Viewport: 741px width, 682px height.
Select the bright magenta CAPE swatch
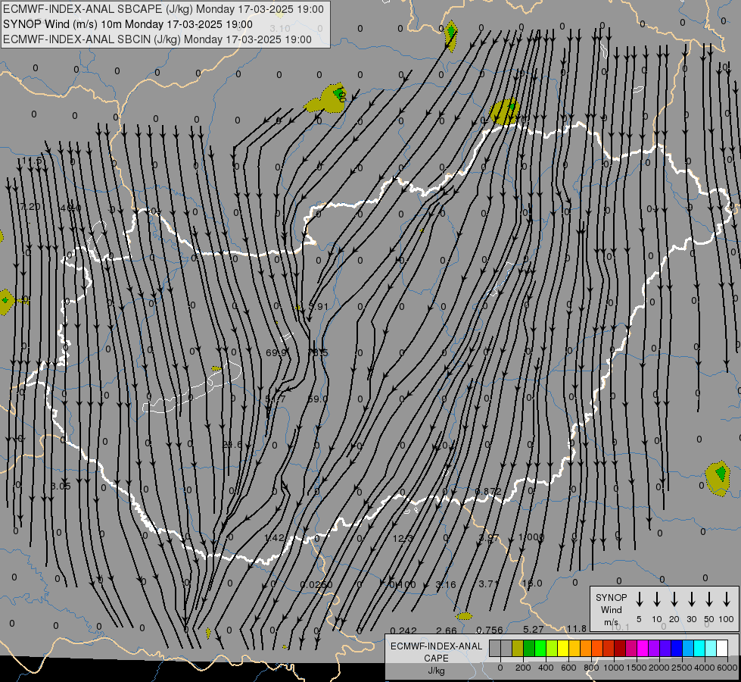point(643,649)
